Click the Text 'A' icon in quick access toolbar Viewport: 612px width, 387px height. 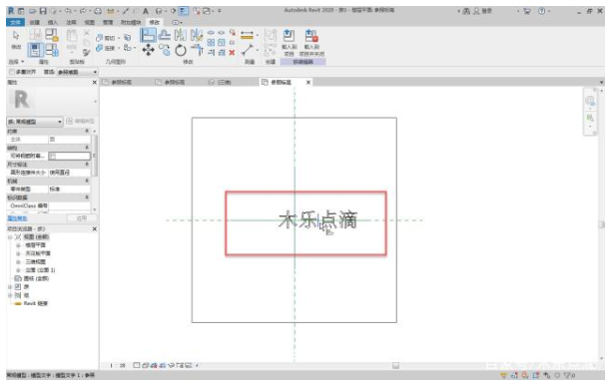point(146,11)
